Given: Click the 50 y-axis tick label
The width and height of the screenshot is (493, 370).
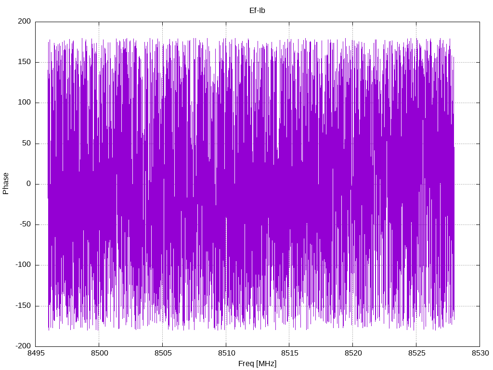Looking at the screenshot, I should pyautogui.click(x=27, y=143).
